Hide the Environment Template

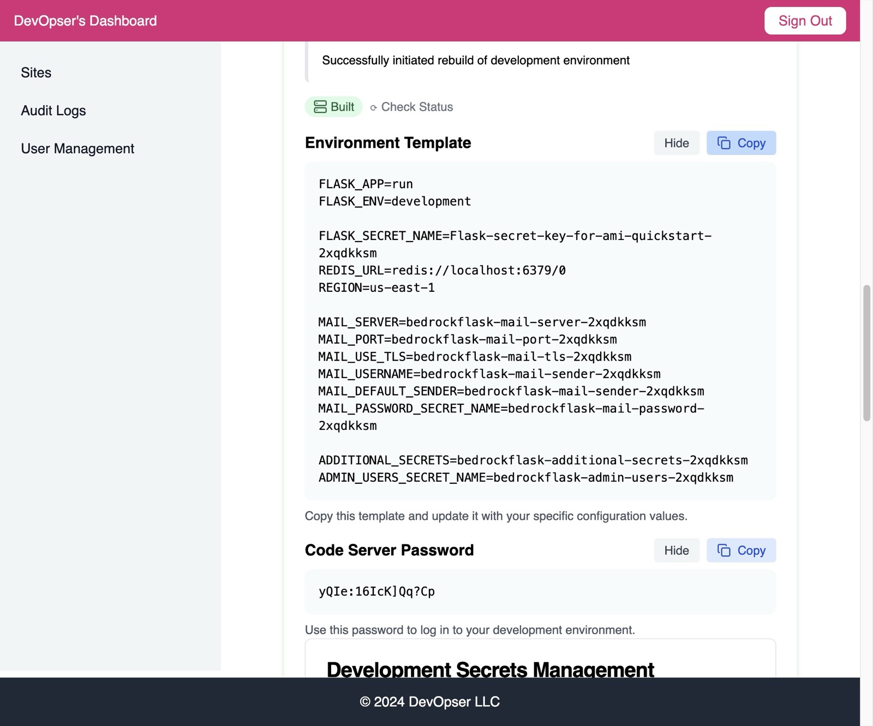click(x=677, y=143)
